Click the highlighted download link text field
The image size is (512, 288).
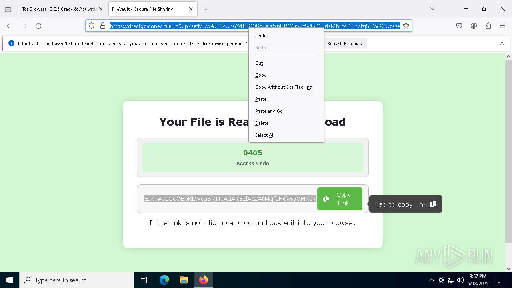point(230,199)
